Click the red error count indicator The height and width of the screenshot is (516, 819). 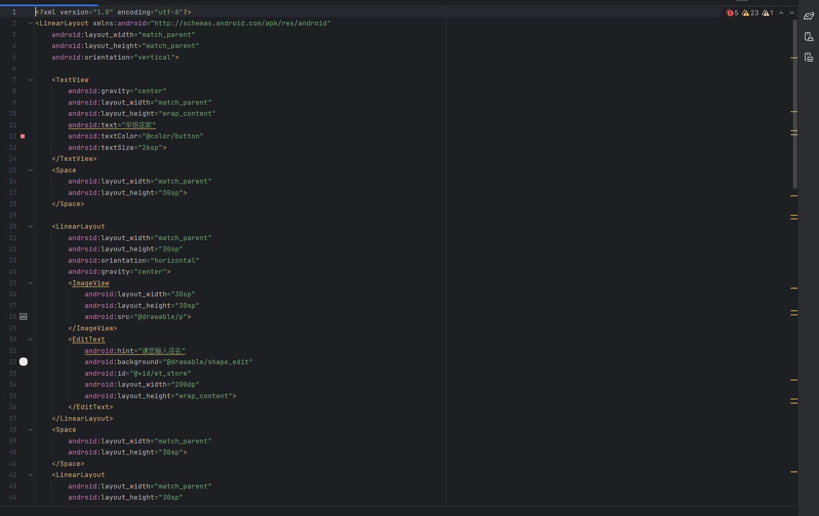(732, 13)
